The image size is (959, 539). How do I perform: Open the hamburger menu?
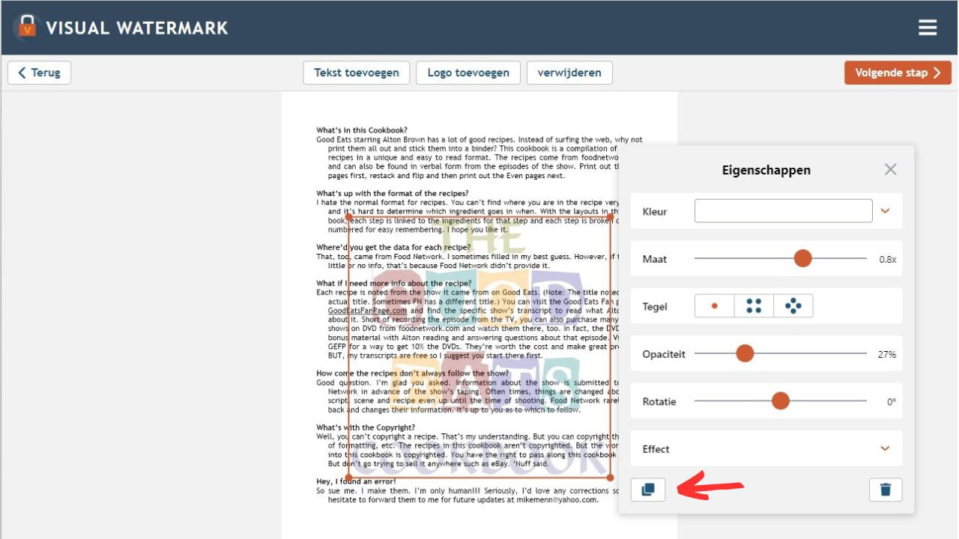pos(928,28)
